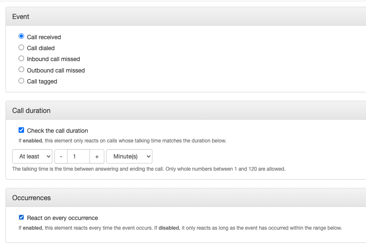Click the 'Call dialed' label text
The width and height of the screenshot is (366, 244).
(41, 48)
